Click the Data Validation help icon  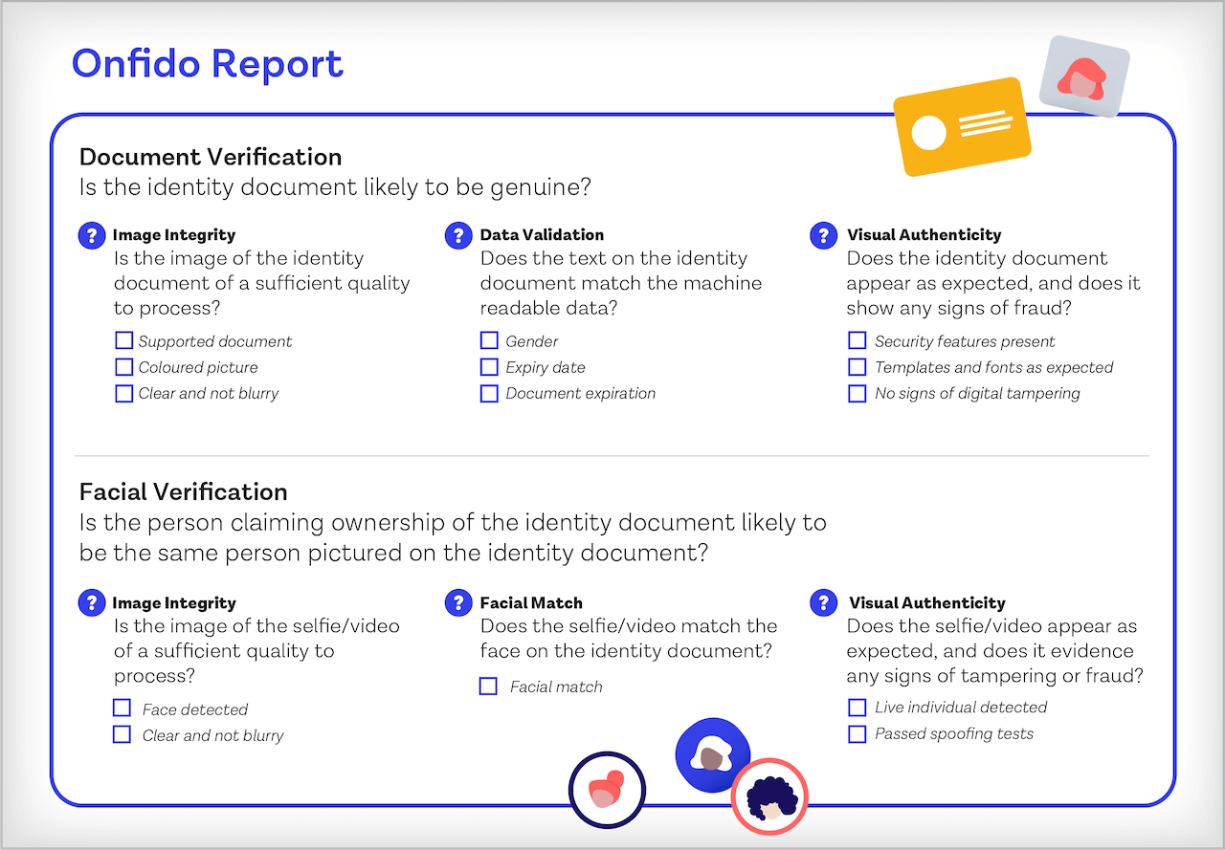458,234
